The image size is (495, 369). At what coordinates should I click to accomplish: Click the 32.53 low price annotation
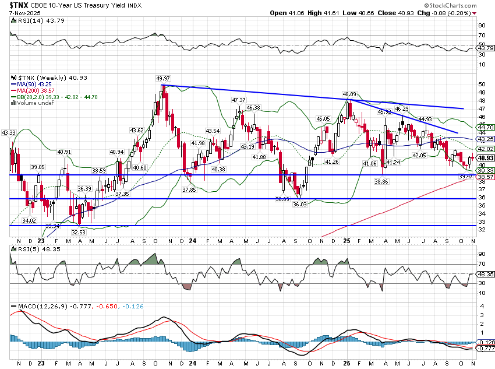coord(78,232)
